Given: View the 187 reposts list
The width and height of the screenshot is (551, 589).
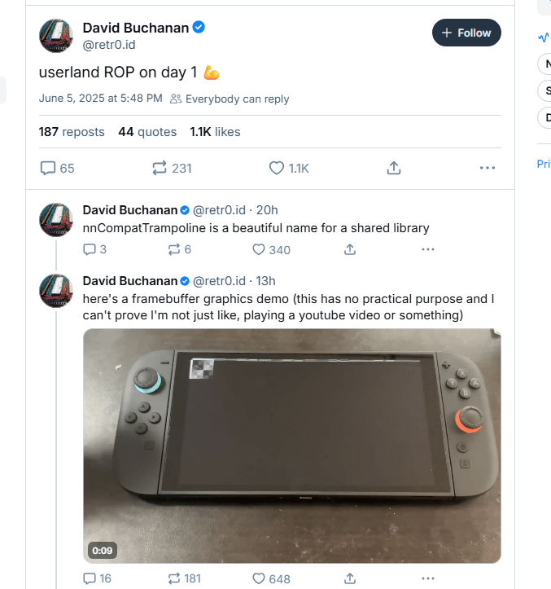Looking at the screenshot, I should [72, 131].
